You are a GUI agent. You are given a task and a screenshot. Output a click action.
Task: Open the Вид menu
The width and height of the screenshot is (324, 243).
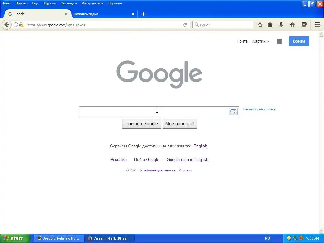(x=35, y=3)
